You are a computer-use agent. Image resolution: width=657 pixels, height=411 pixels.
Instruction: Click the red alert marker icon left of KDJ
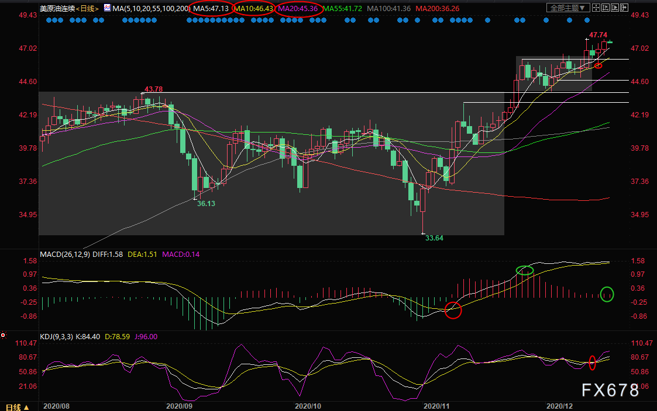coord(4,336)
